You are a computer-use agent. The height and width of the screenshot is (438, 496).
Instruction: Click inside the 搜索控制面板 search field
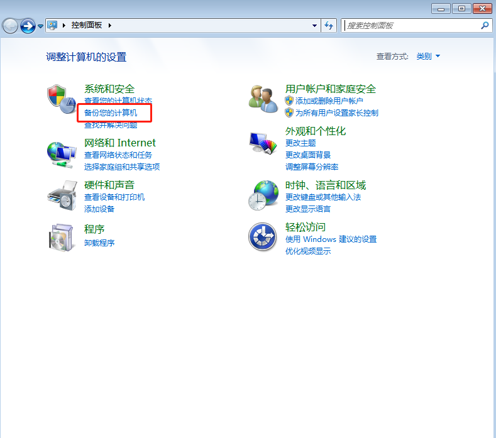point(409,26)
